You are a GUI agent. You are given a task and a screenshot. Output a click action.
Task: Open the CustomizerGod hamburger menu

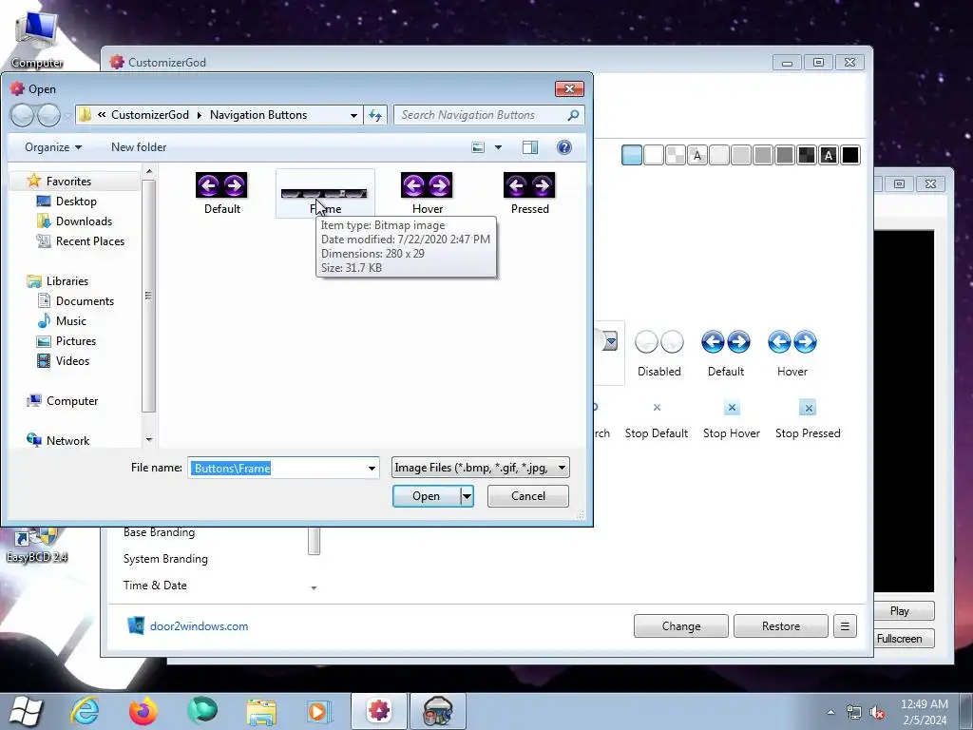click(845, 626)
